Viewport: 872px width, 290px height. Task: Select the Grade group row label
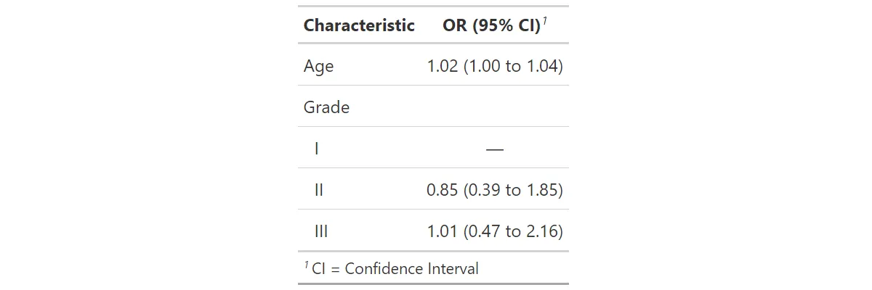tap(326, 107)
